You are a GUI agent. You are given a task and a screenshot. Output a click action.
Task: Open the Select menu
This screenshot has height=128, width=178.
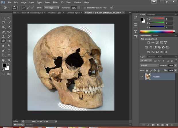(x=47, y=2)
